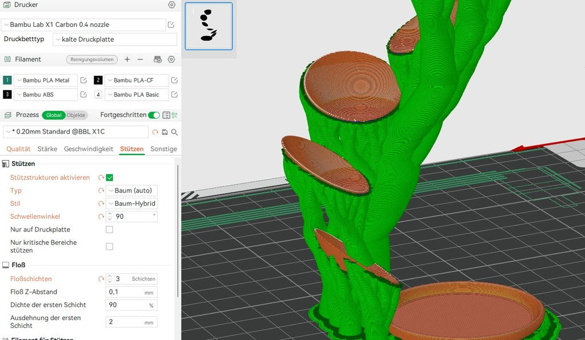Toggle the Fortgeschritten mode switch

point(154,115)
